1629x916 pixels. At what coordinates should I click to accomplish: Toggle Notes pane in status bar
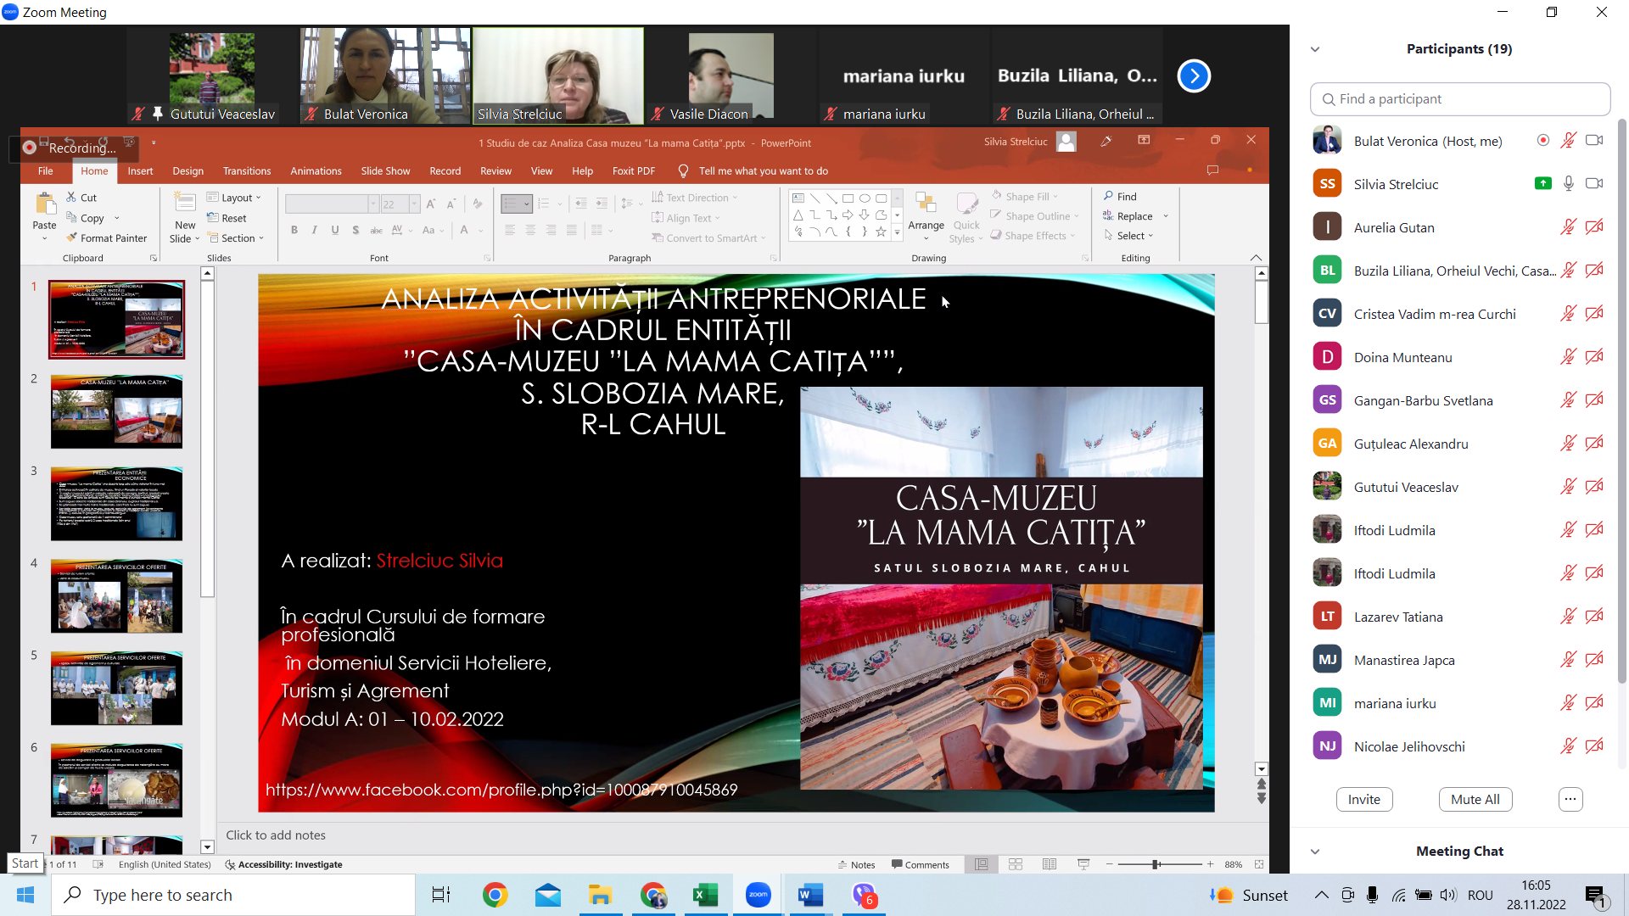coord(856,864)
